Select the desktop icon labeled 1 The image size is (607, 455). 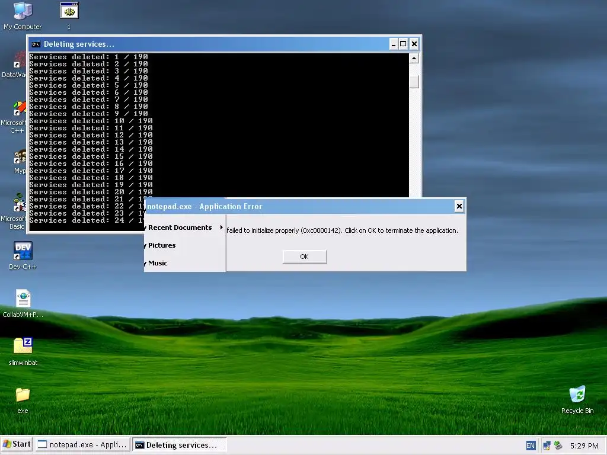[x=69, y=15]
